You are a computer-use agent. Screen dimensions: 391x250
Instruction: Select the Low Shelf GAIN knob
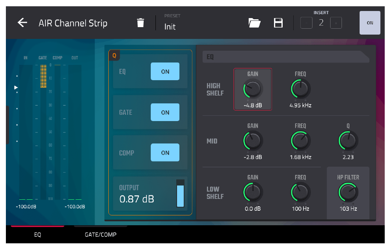click(252, 192)
